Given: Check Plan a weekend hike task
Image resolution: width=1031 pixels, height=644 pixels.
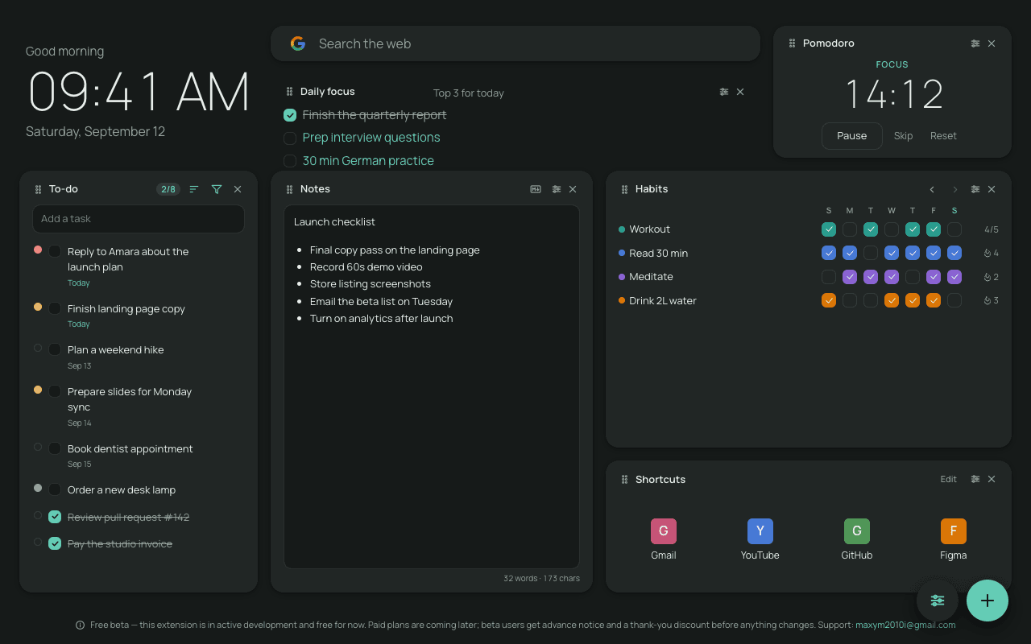Looking at the screenshot, I should 55,349.
